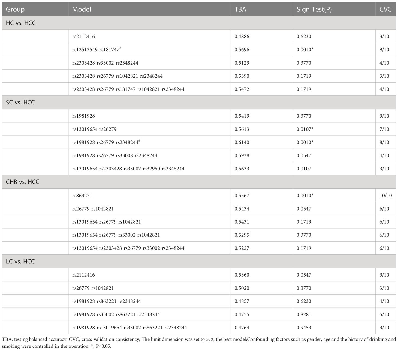
Task: Click the sign test value 0.0107*
Action: click(305, 129)
